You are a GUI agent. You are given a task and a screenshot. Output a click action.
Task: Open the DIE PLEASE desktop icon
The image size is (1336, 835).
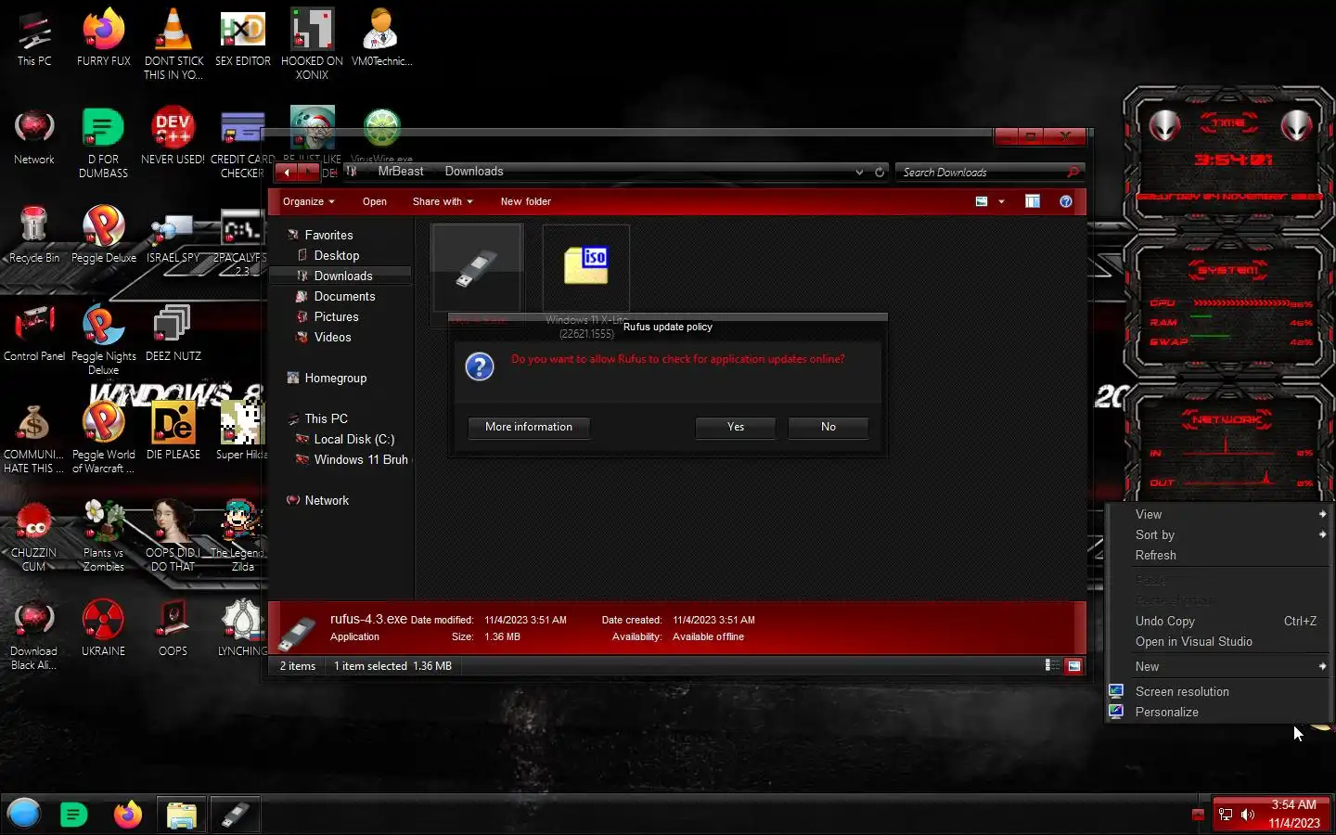pos(173,431)
